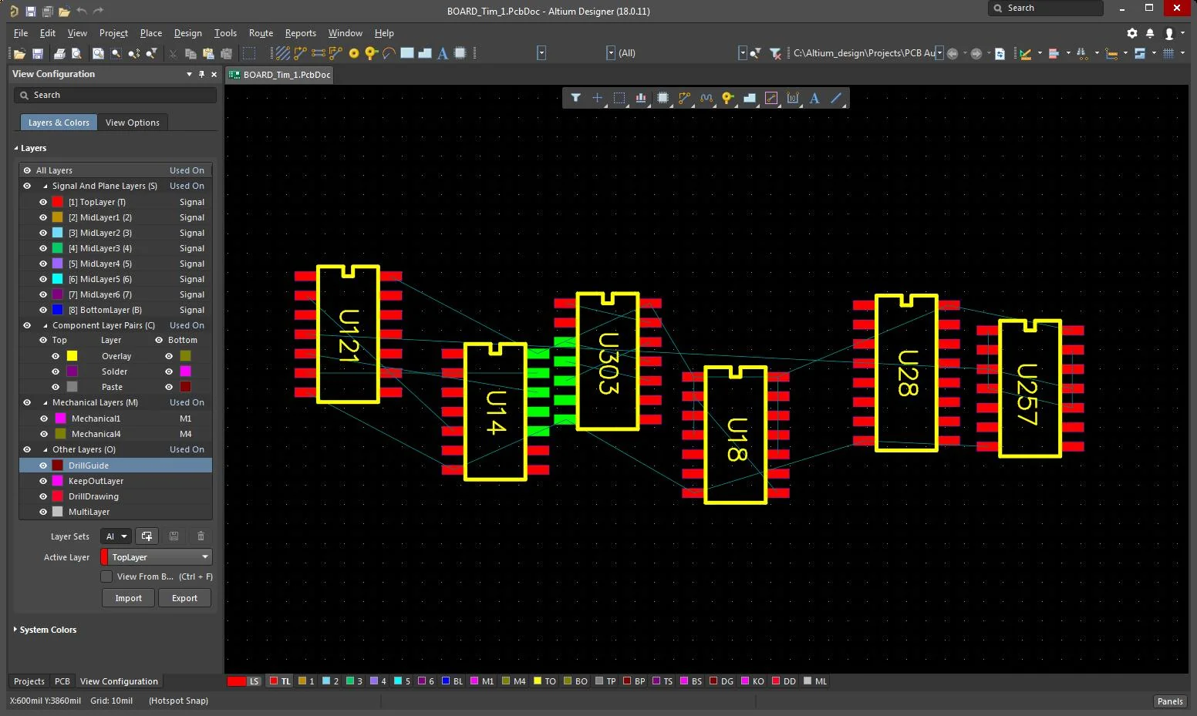Expand the System Colors section
Image resolution: width=1197 pixels, height=716 pixels.
click(15, 630)
